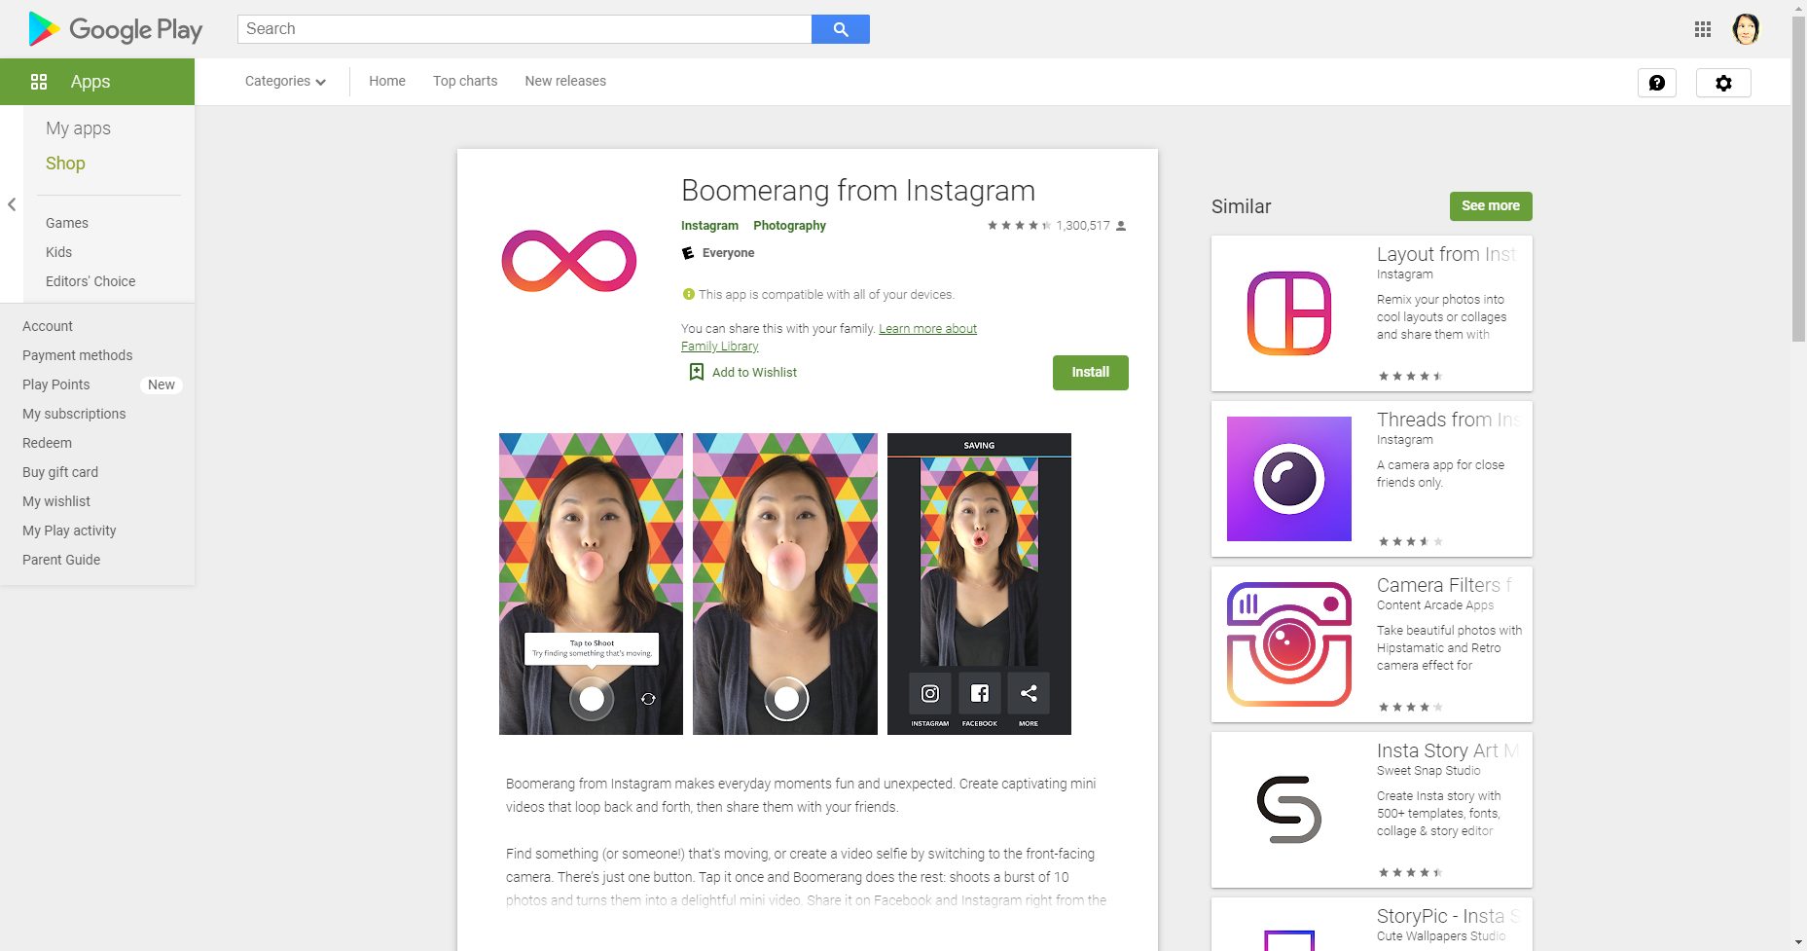
Task: Click the Threads from Instagram app icon
Action: point(1289,479)
